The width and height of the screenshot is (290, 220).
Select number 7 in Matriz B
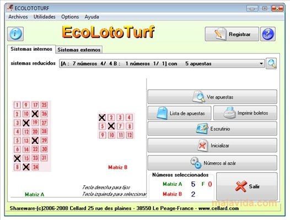[120, 126]
